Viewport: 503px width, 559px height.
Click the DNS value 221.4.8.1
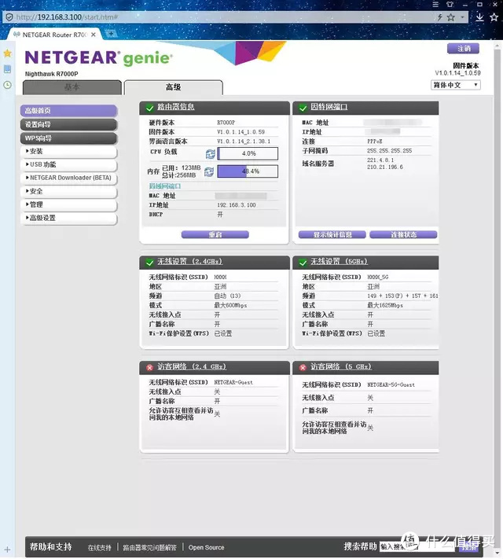click(x=380, y=160)
